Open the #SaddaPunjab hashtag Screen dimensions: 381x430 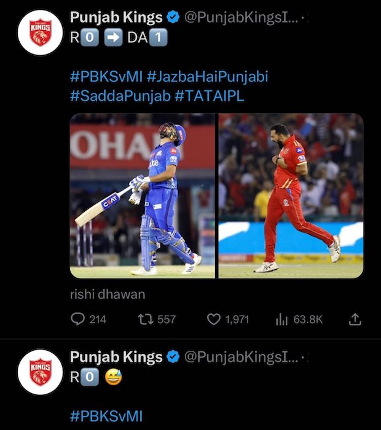click(120, 96)
